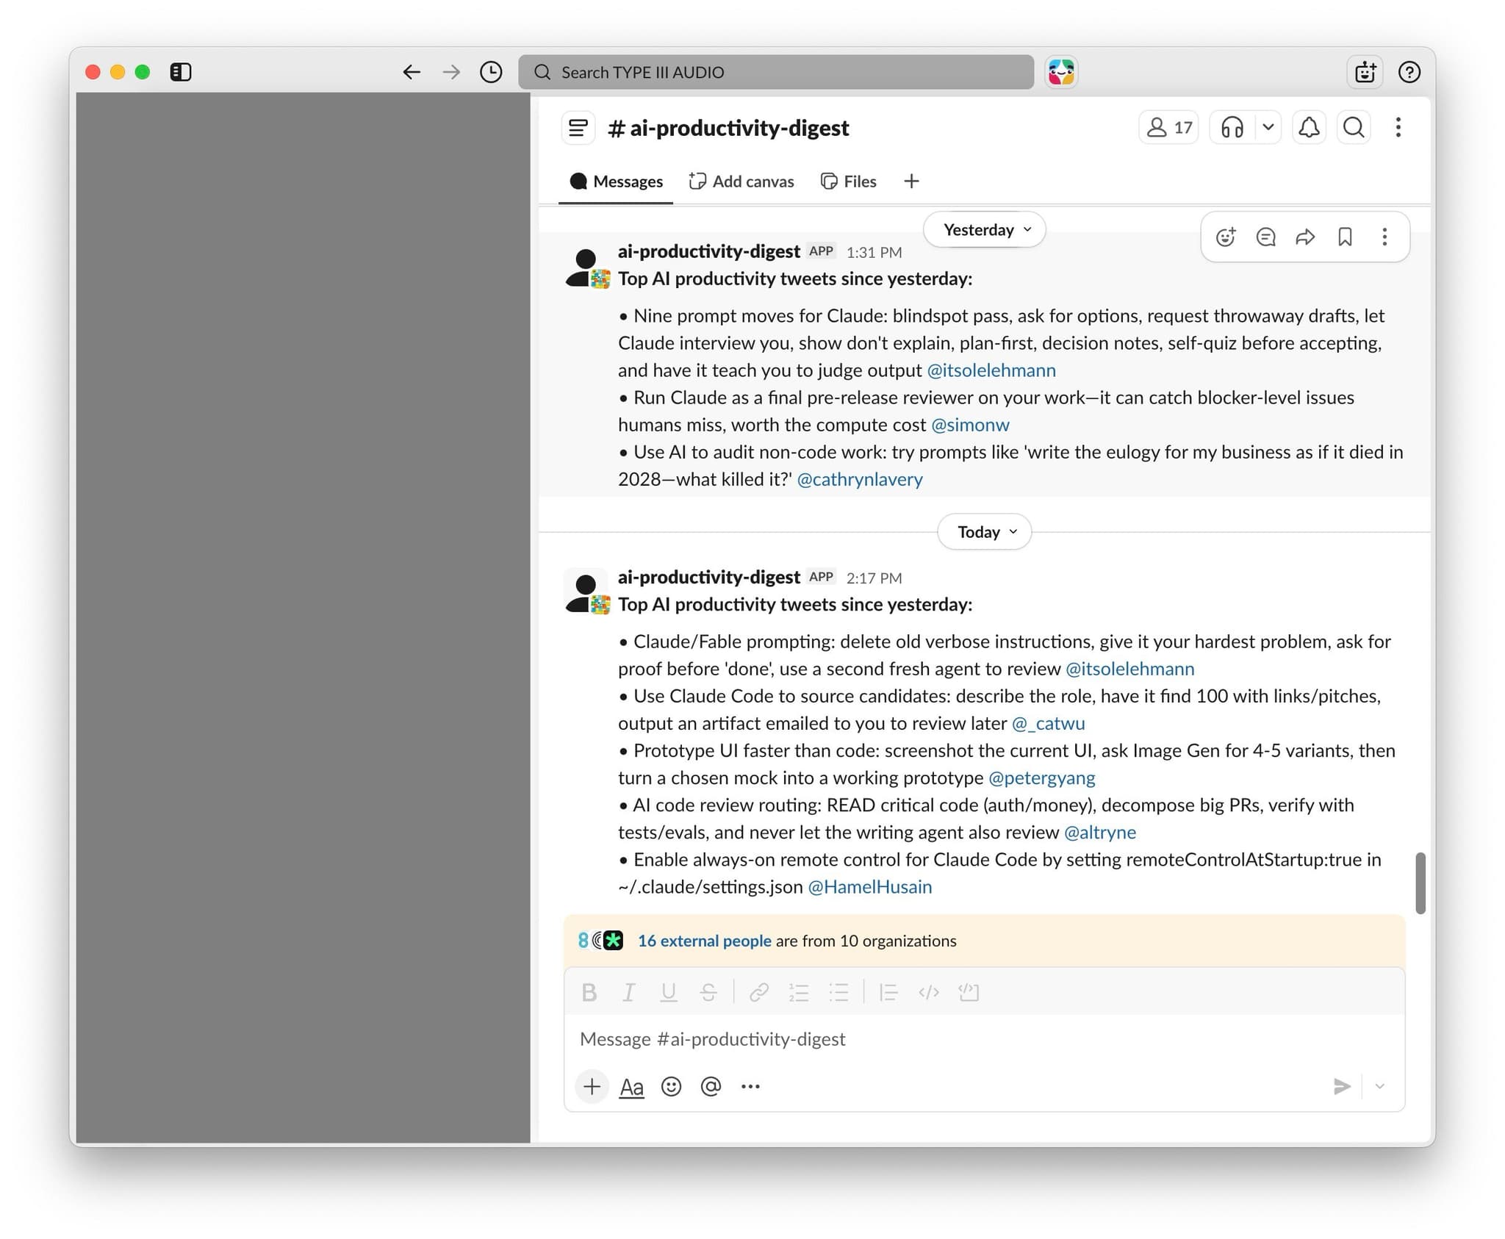Open @simonw mention link

(x=970, y=425)
